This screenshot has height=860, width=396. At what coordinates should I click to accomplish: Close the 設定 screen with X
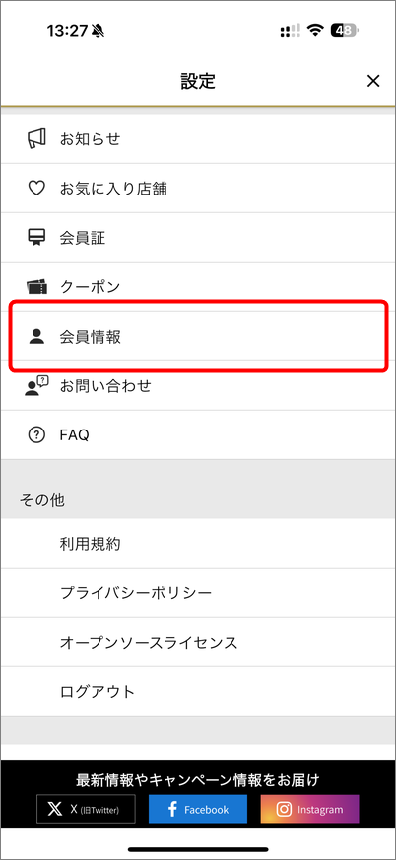tap(373, 81)
